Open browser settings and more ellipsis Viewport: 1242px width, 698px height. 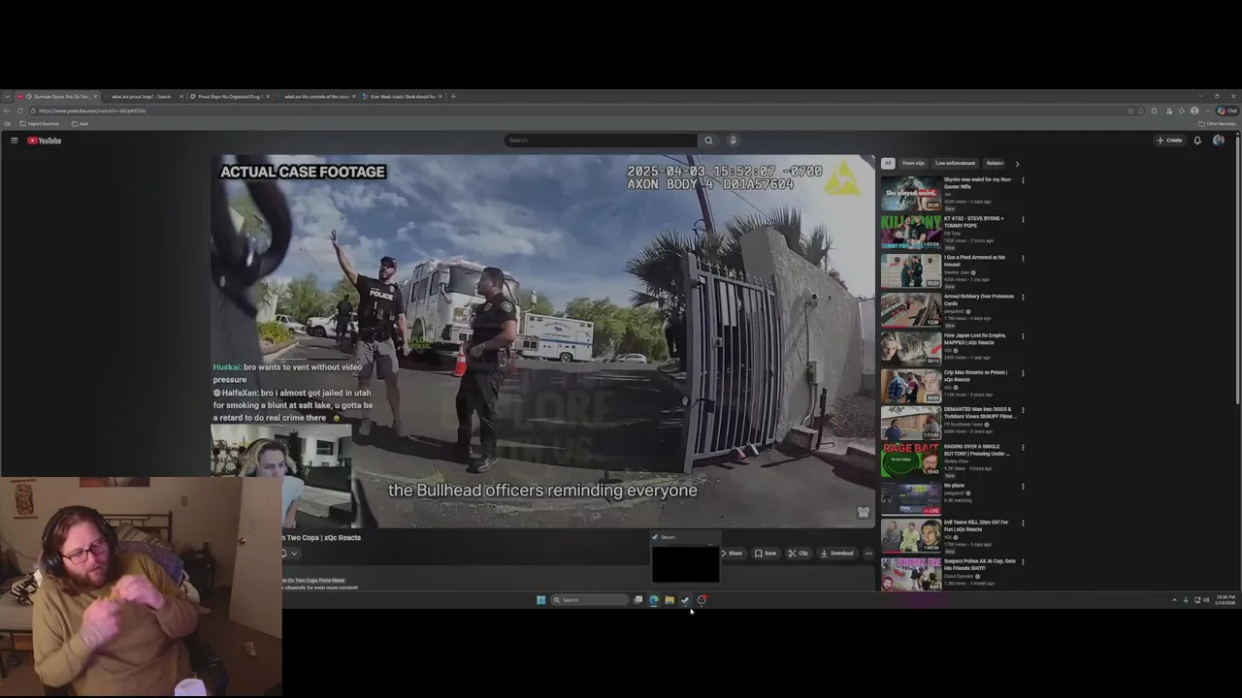(1207, 111)
